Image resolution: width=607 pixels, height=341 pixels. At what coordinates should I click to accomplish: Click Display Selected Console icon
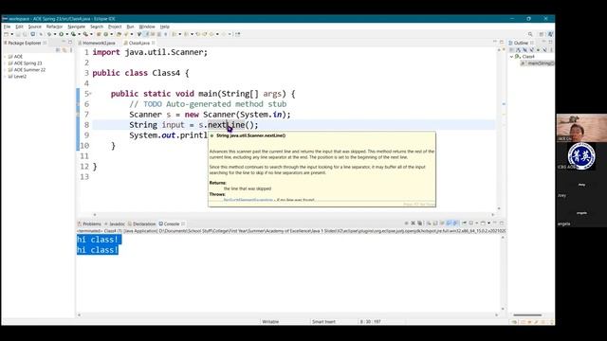[471, 224]
